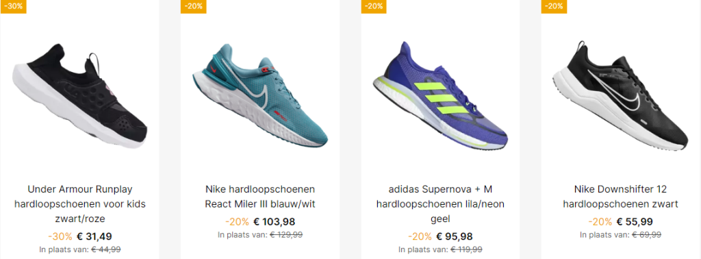Click the € 31,49 price
Viewport: 701px width, 259px height.
coord(94,236)
